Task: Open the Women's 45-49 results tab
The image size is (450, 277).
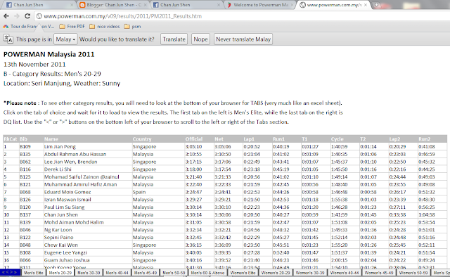Action: [379, 273]
